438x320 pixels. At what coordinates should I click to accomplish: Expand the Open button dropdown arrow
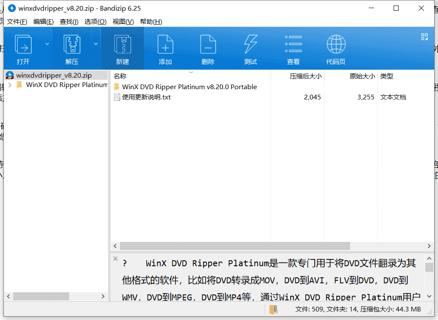[x=47, y=44]
